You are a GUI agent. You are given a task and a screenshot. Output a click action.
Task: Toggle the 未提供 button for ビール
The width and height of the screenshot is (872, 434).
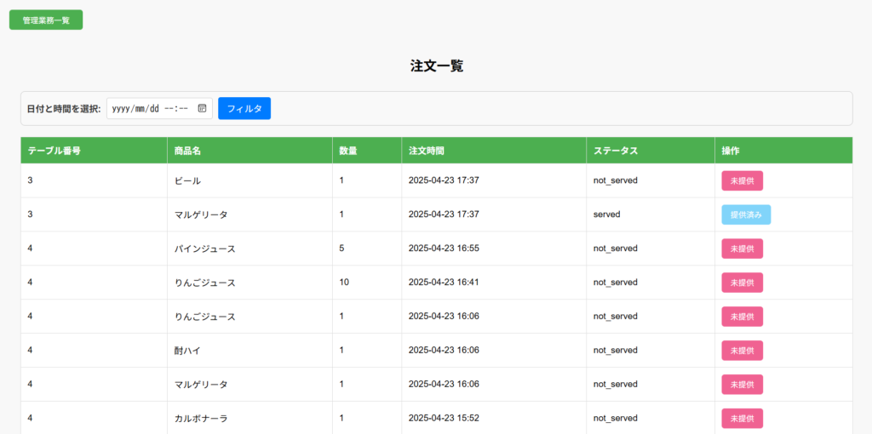point(742,180)
